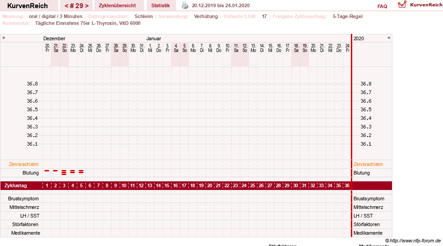Click the left 36.1 temperature axis label
443x246 pixels.
32,144
